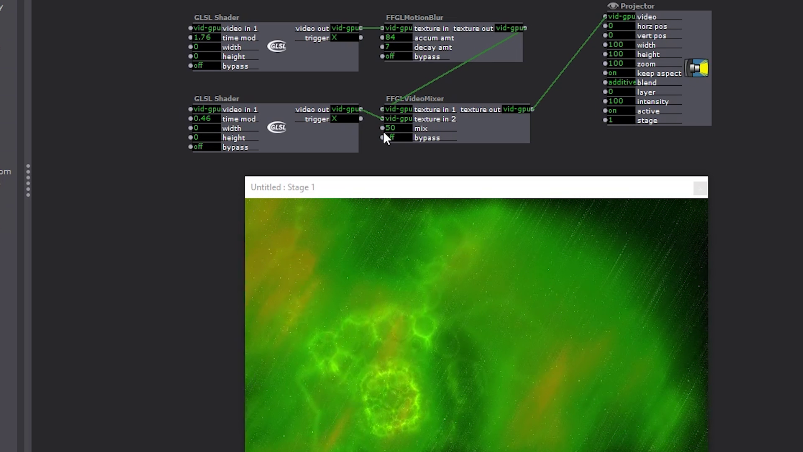Click the Projector actor's projector lamp icon
803x452 pixels.
[697, 68]
